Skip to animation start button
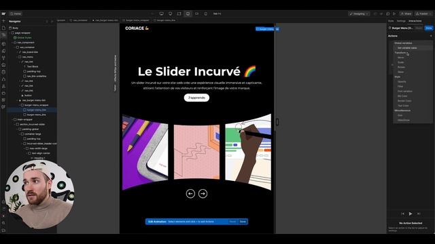This screenshot has width=435, height=244. (x=402, y=213)
